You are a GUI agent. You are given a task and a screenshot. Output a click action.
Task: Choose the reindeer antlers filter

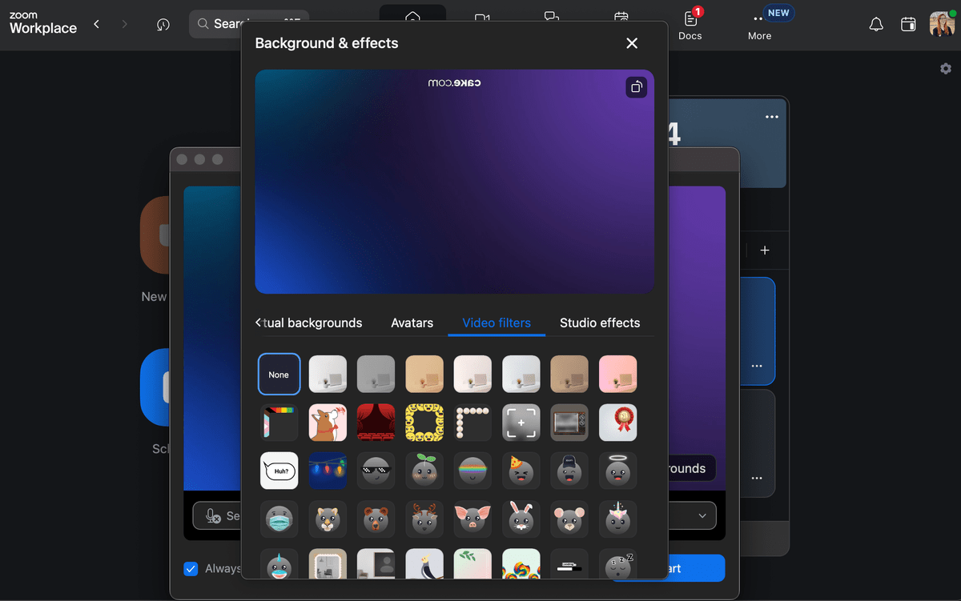[424, 519]
